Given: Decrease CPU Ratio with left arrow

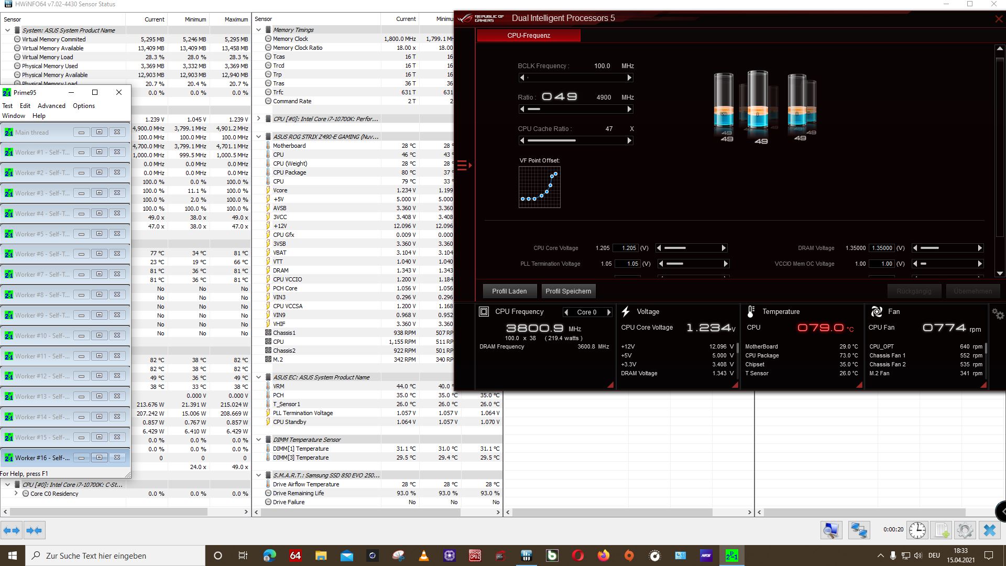Looking at the screenshot, I should click(522, 109).
